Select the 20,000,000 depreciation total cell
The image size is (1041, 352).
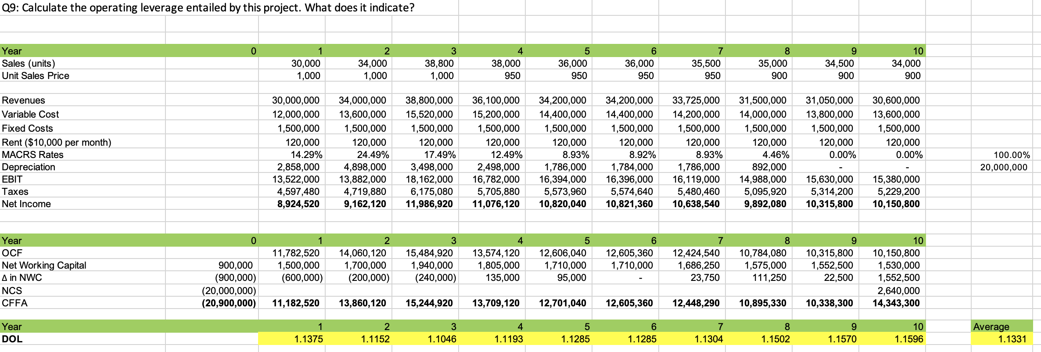point(1004,167)
